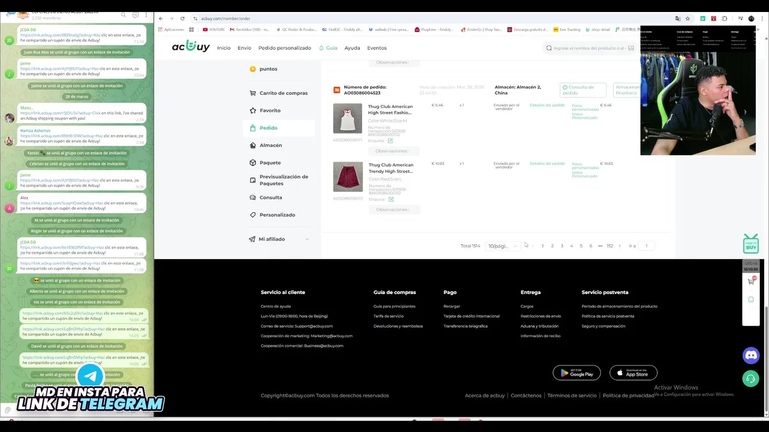Viewport: 769px width, 432px height.
Task: Click Video Personalizado for the €10.83 item
Action: [585, 174]
